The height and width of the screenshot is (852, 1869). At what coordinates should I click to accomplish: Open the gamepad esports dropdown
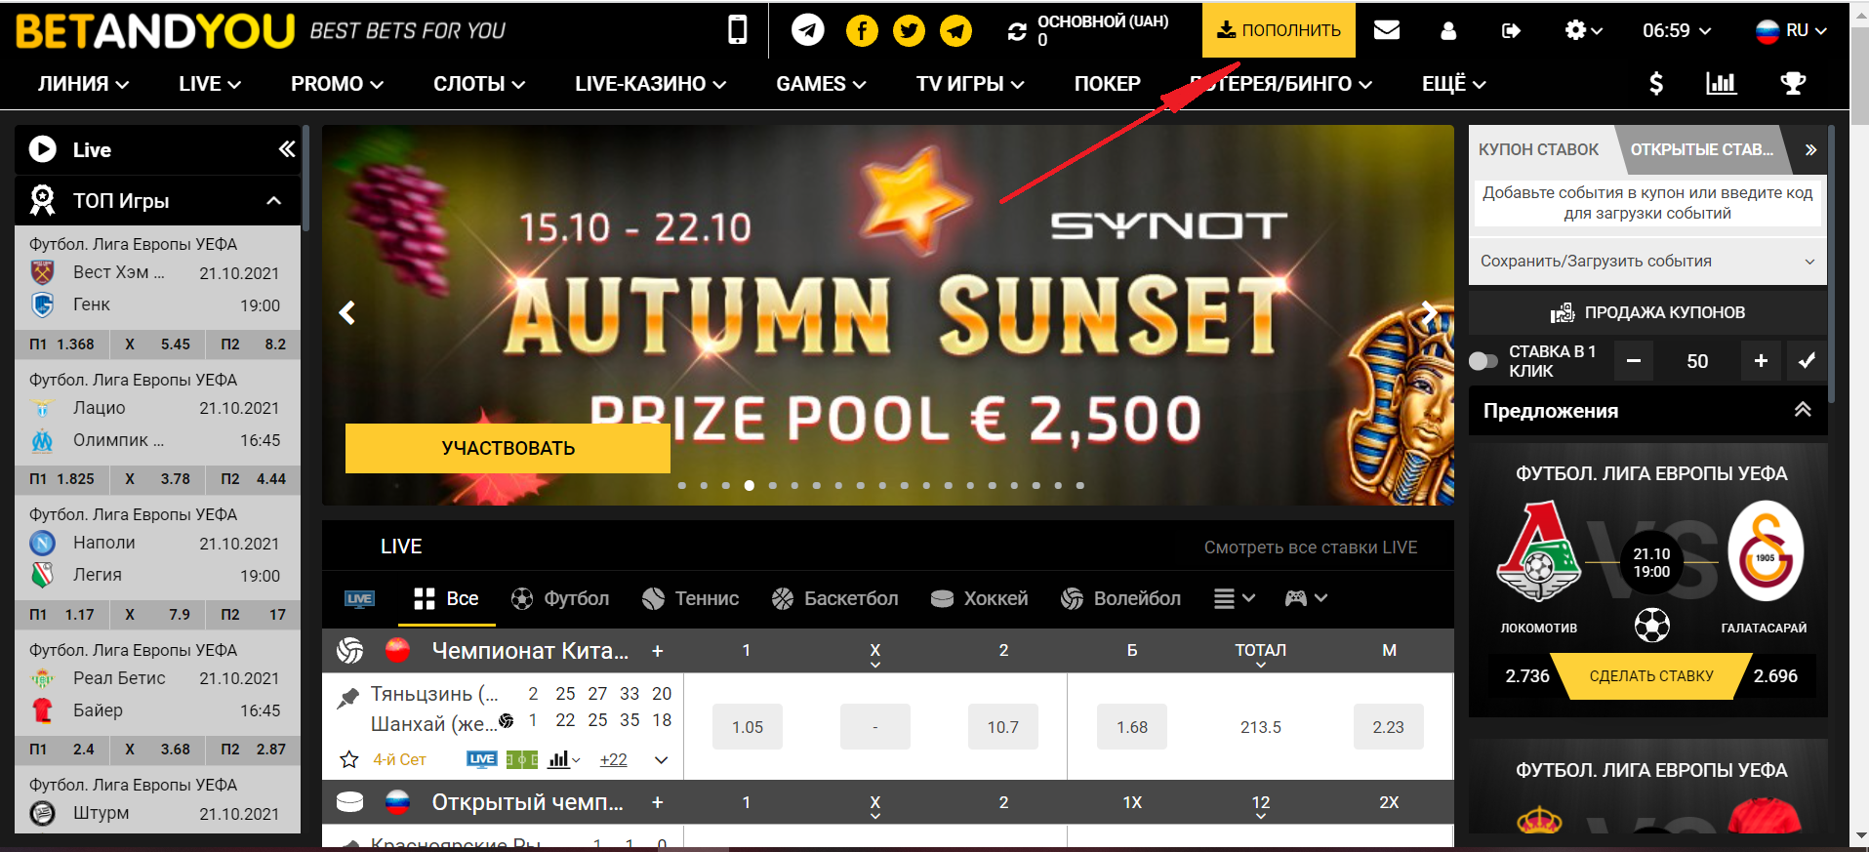pyautogui.click(x=1306, y=598)
